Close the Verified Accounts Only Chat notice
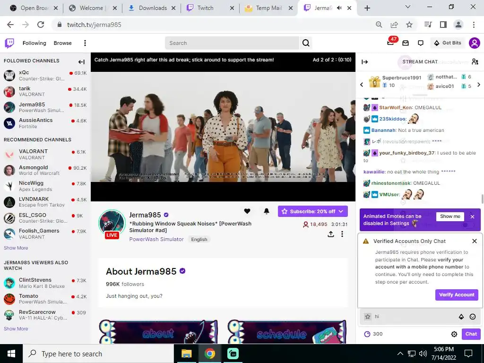The image size is (484, 363). (x=475, y=241)
